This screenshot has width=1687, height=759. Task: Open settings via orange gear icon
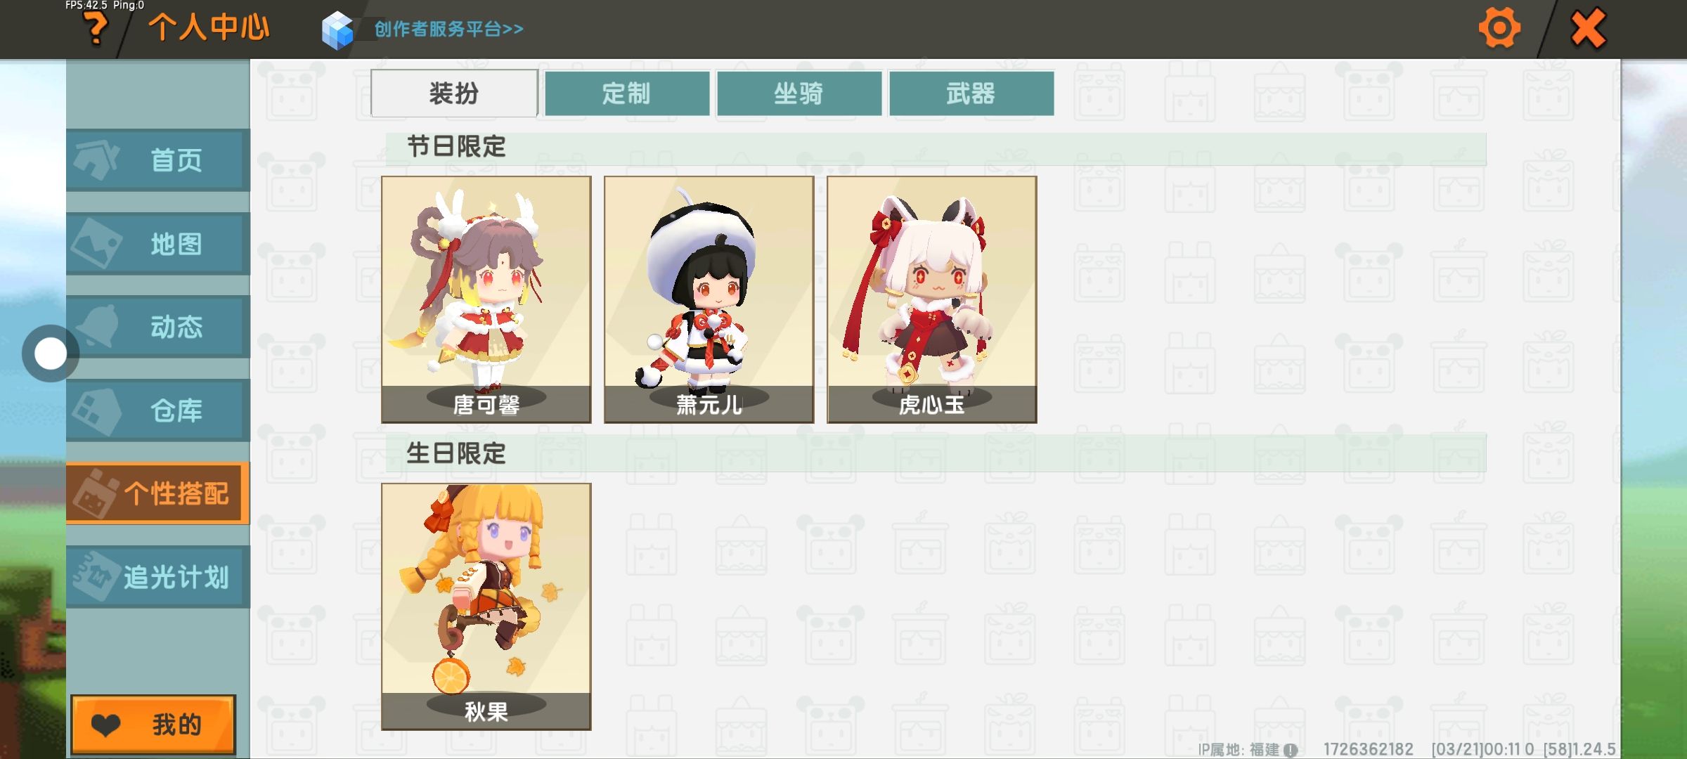tap(1499, 28)
